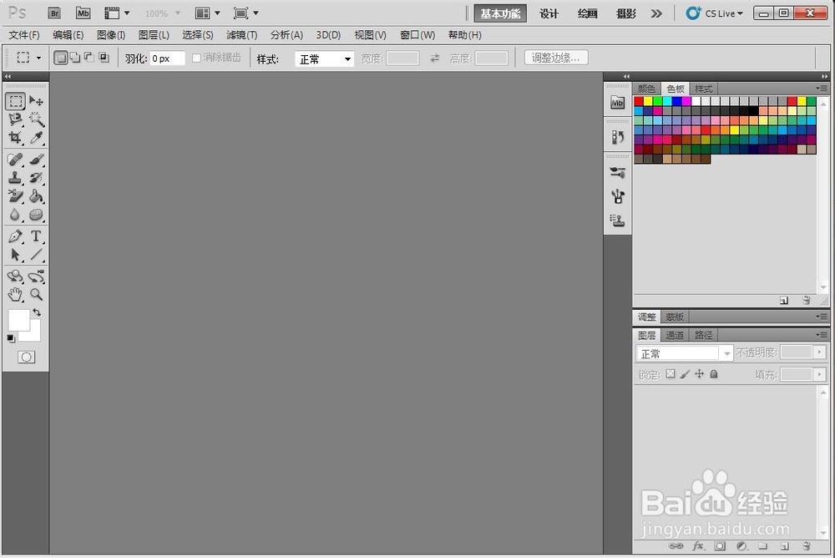Image resolution: width=835 pixels, height=558 pixels.
Task: Select the Path Selection tool
Action: (15, 255)
